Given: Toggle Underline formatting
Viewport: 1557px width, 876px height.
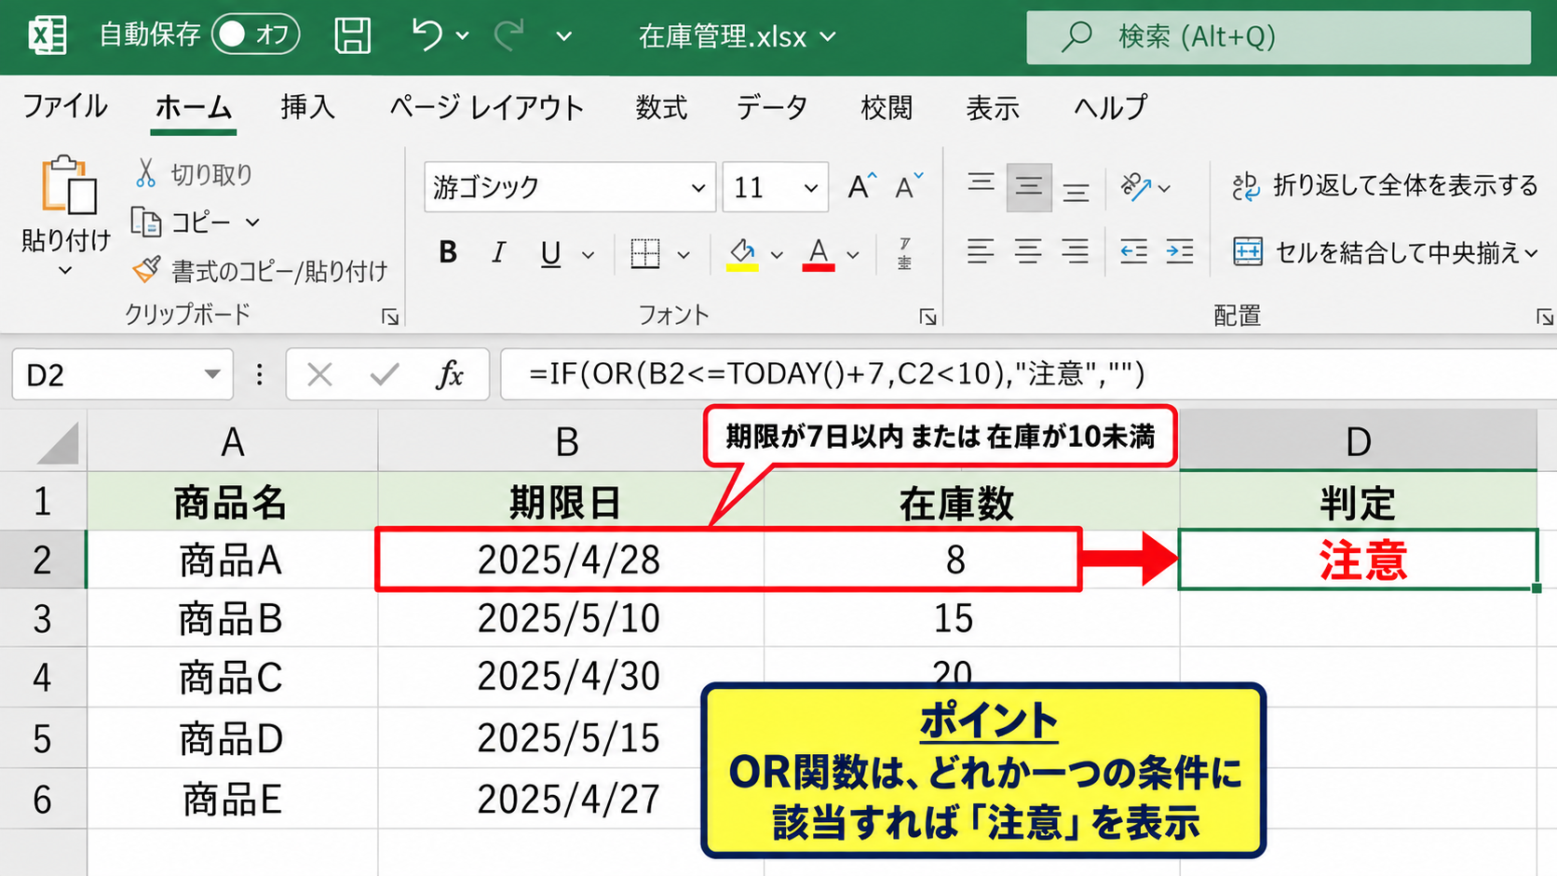Looking at the screenshot, I should 550,253.
